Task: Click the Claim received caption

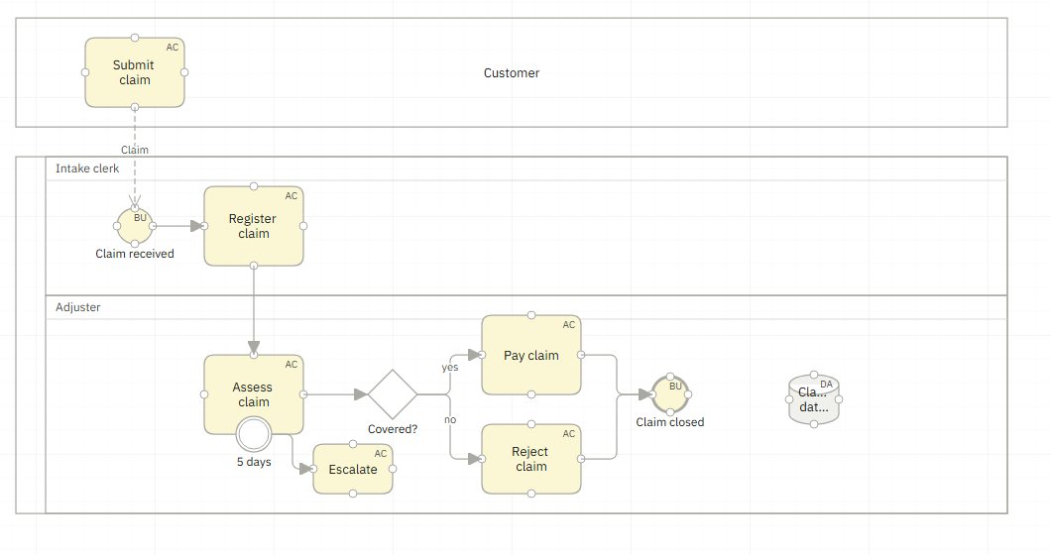Action: (x=135, y=254)
